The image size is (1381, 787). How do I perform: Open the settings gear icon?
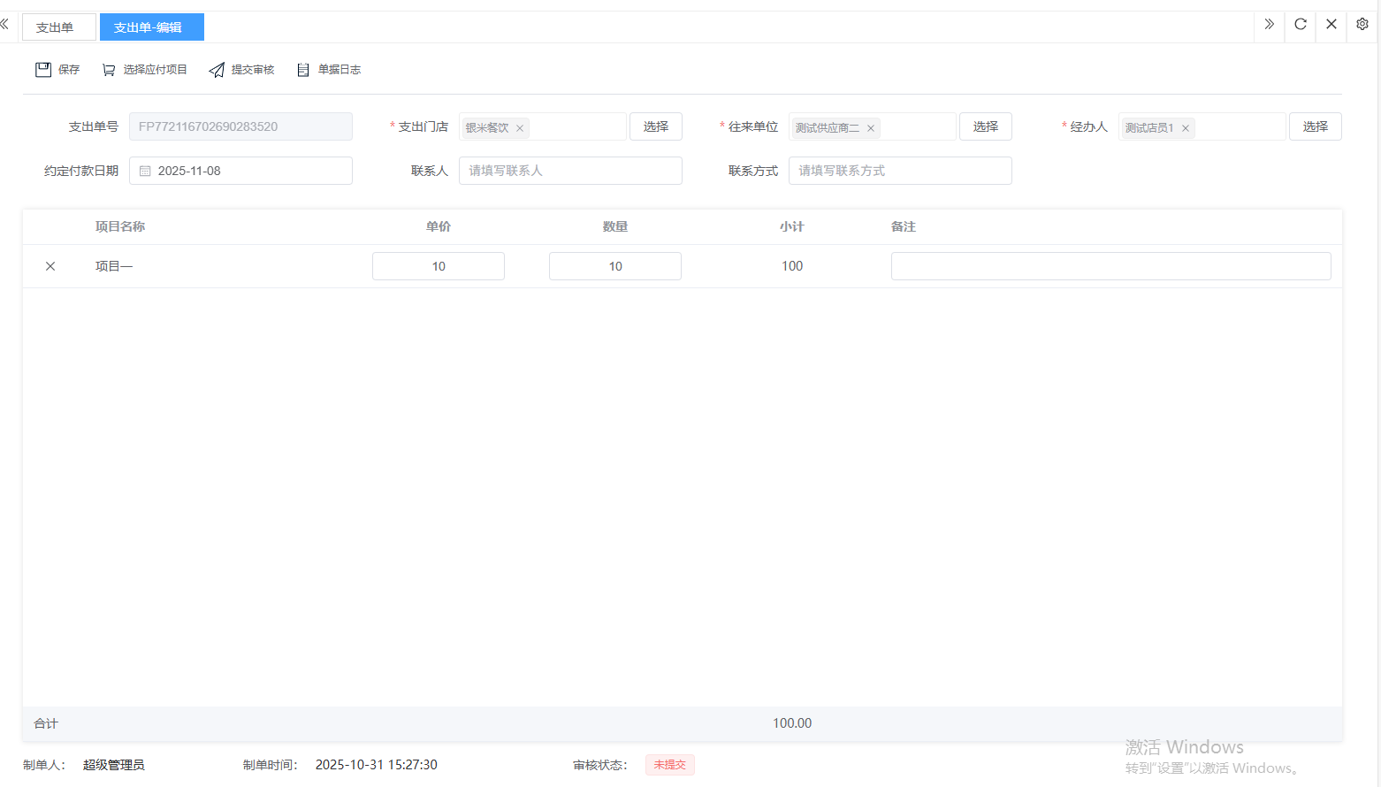[x=1362, y=25]
